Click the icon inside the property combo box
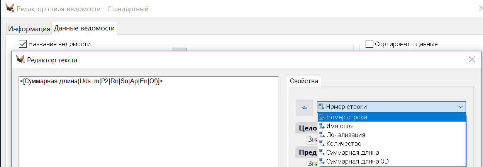The height and width of the screenshot is (167, 483). 321,107
